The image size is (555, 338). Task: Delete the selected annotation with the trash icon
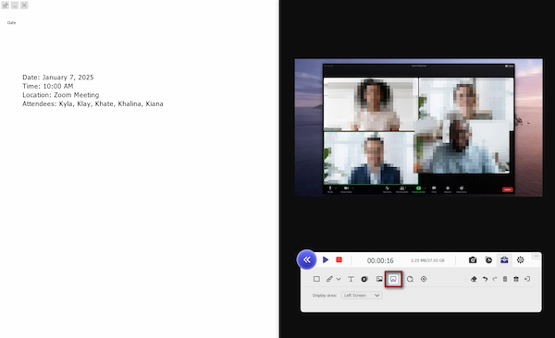(505, 279)
